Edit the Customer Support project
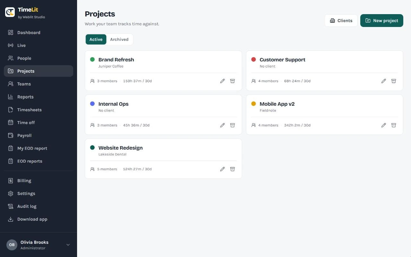 (x=384, y=81)
